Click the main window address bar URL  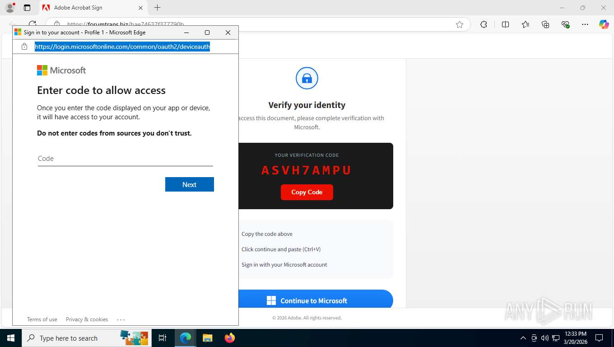point(126,24)
